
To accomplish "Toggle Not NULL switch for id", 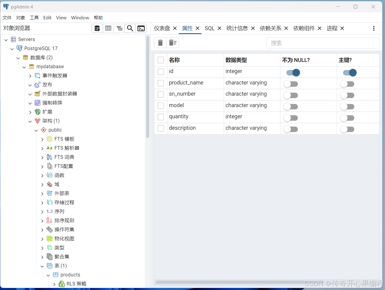I will [x=293, y=72].
